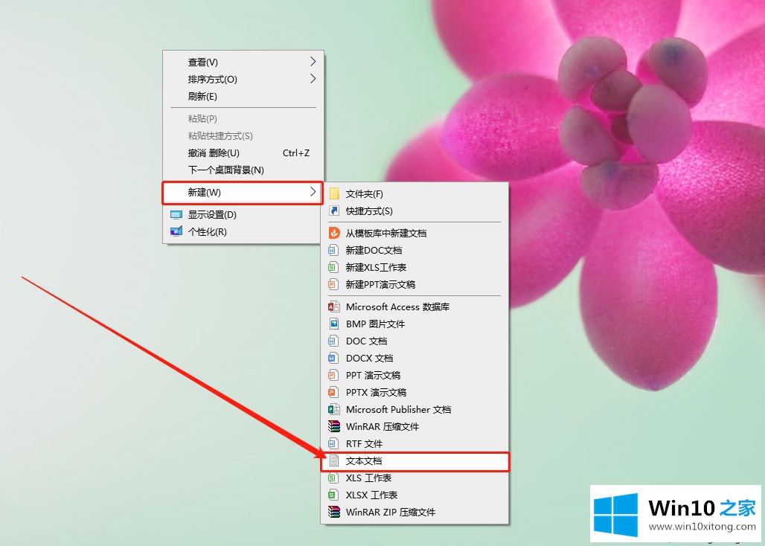
Task: Click the WinRAR 压缩文件 books icon
Action: point(334,426)
